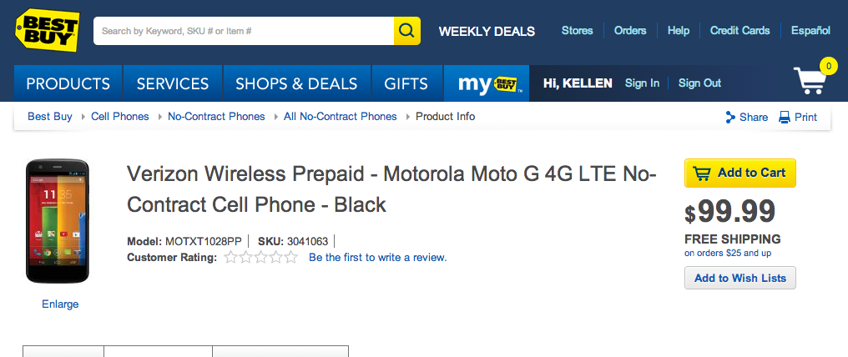Click the yellow search magnifier button
Viewport: 848px width, 357px height.
406,31
